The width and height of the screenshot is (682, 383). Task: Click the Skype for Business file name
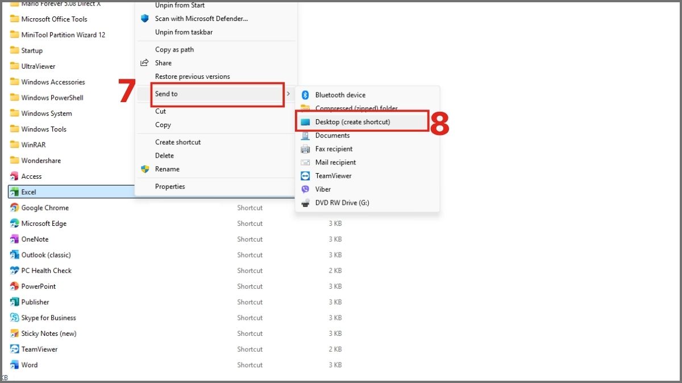48,318
